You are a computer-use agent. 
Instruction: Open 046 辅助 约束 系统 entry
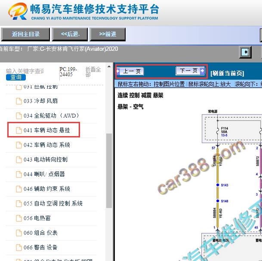click(x=47, y=189)
